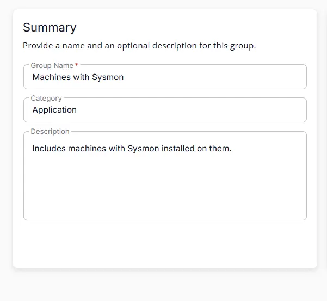Place cursor in "Machines with Sysmon" text

click(x=78, y=77)
